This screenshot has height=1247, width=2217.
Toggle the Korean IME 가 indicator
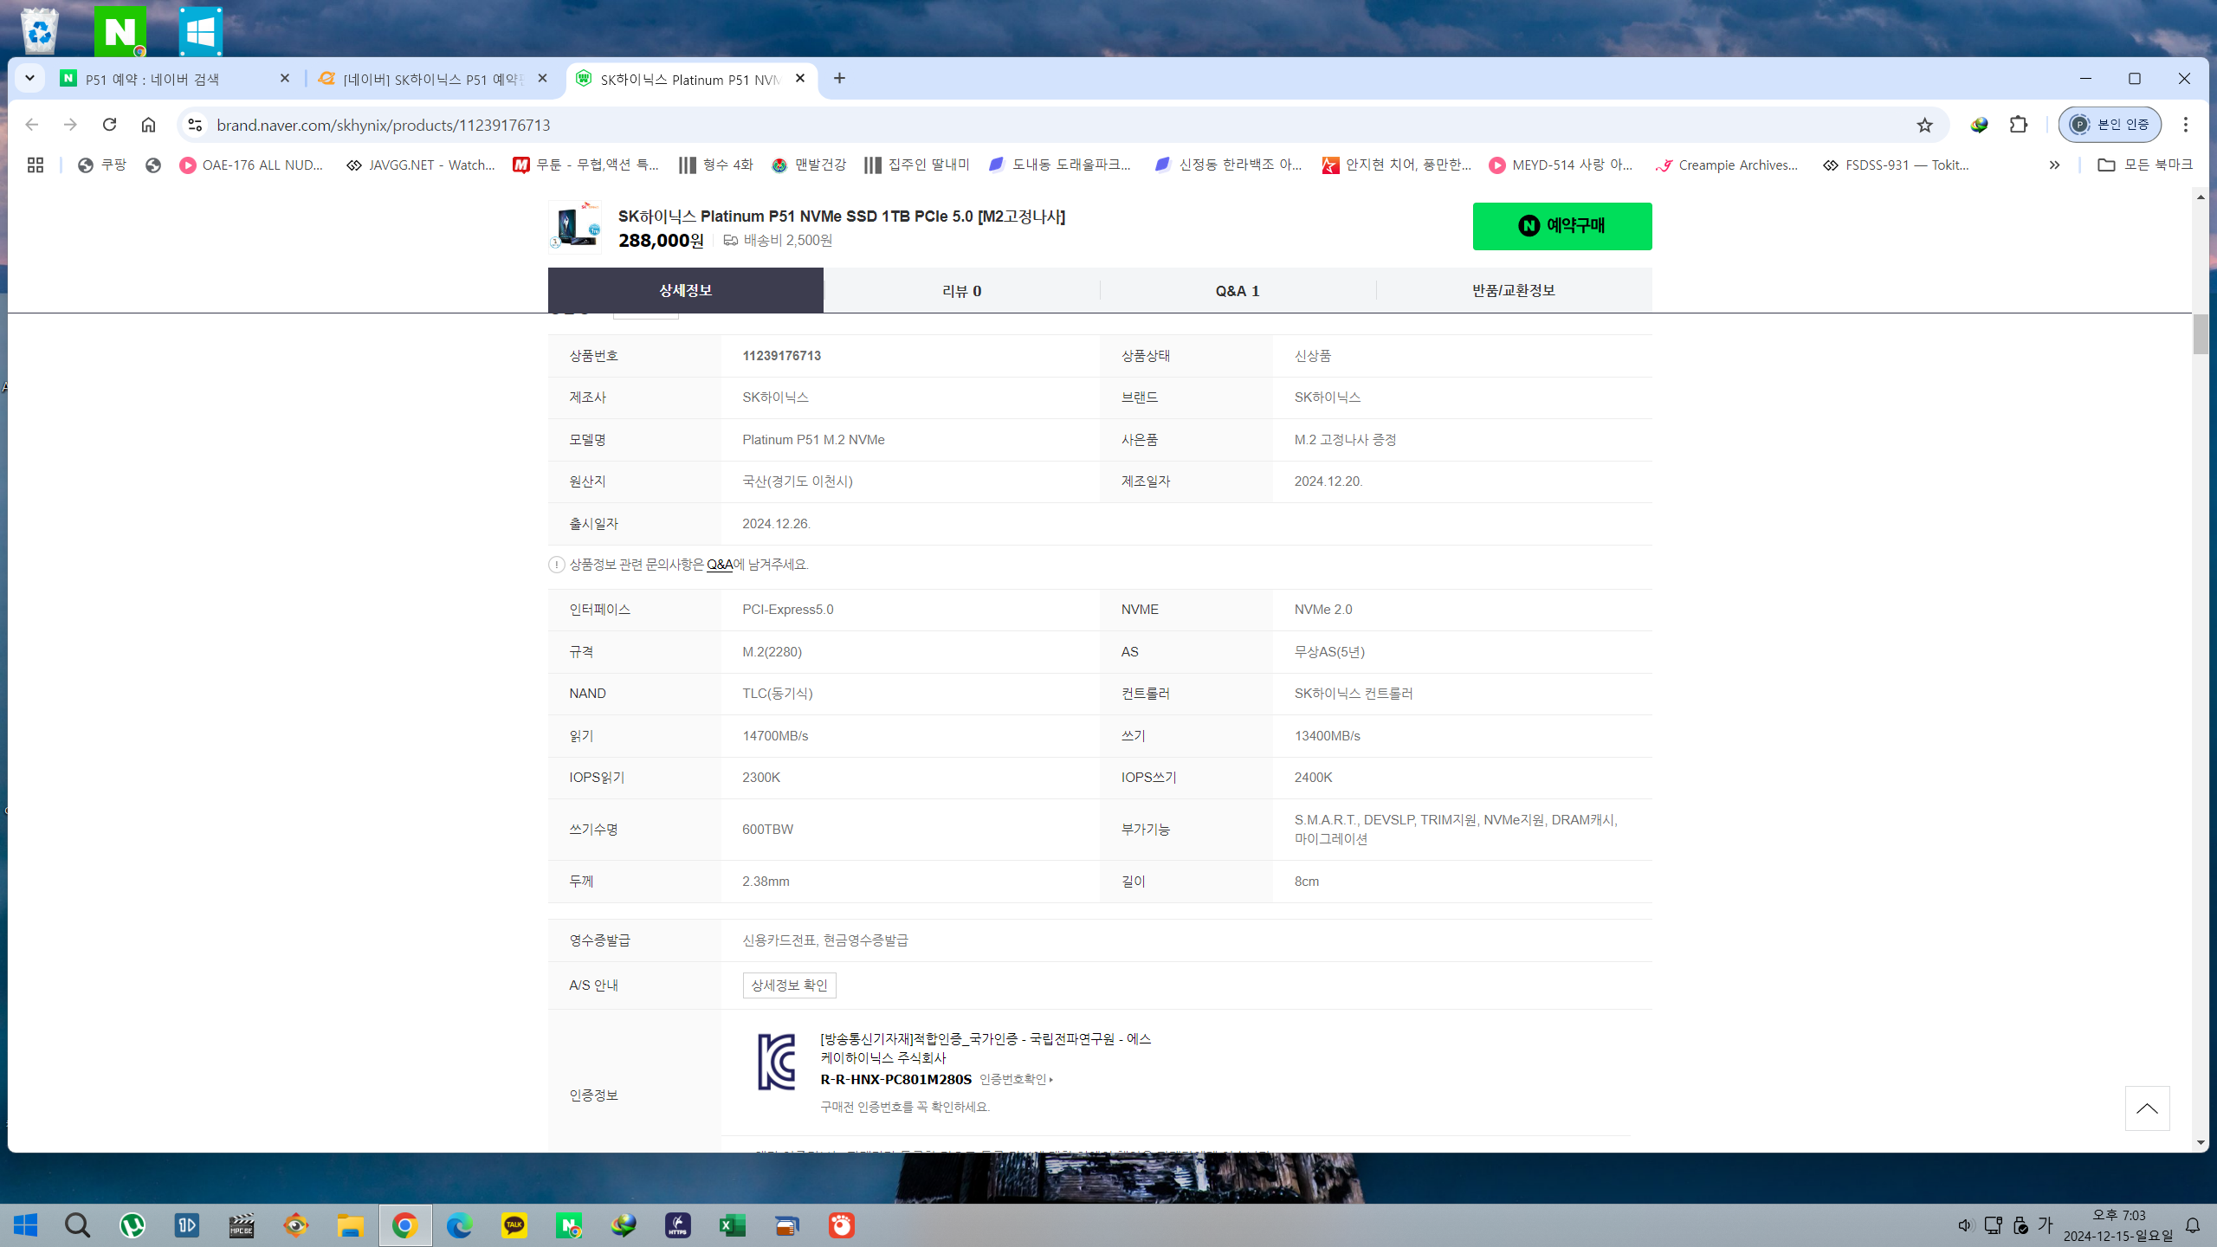(x=2046, y=1224)
